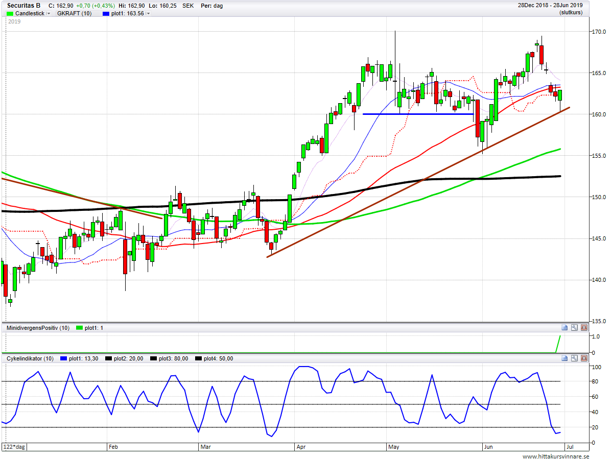Open document icon in Cykelindikator panel
Image resolution: width=612 pixels, height=459 pixels.
coord(564,358)
